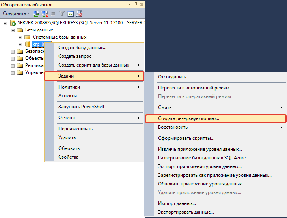Image resolution: width=287 pixels, height=218 pixels.
Task: Select Создать запрос in context menu
Action: pos(75,56)
